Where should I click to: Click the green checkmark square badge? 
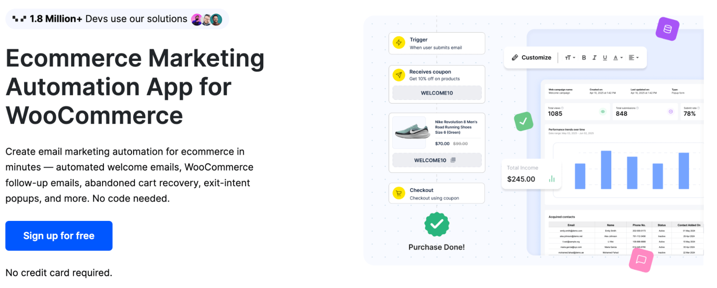click(523, 121)
